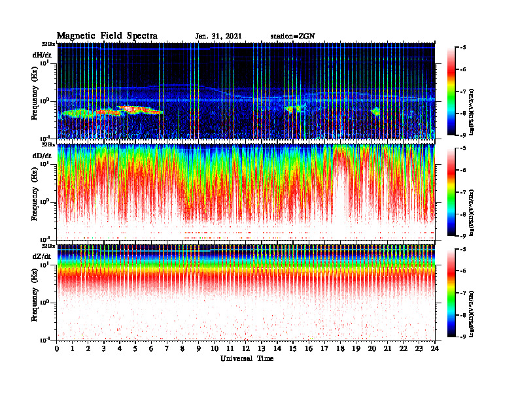
Task: Click the dZ/dt spectrogram plot
Action: [x=246, y=293]
